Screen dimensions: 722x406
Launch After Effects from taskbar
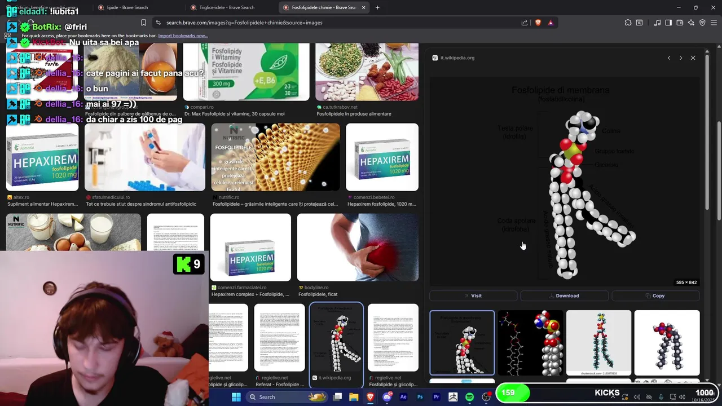click(x=403, y=397)
